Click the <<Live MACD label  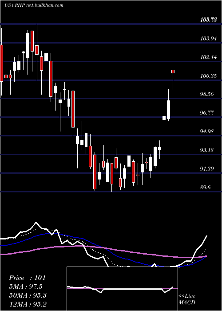187,299
